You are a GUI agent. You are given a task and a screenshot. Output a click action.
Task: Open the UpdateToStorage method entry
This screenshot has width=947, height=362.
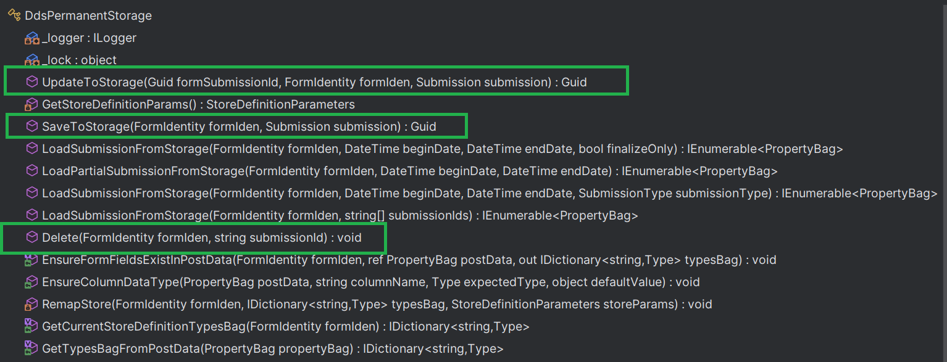[314, 82]
